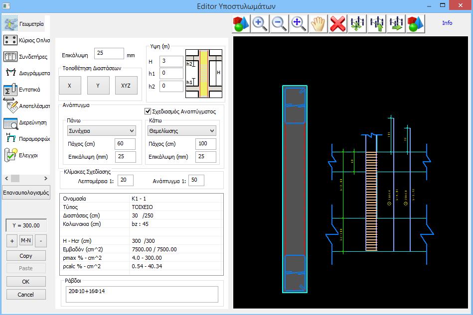Click the Cancel button

pyautogui.click(x=26, y=295)
